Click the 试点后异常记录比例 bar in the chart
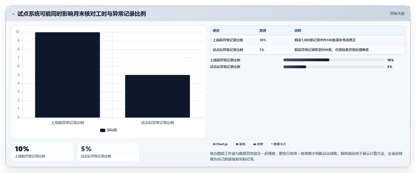 [x=158, y=96]
